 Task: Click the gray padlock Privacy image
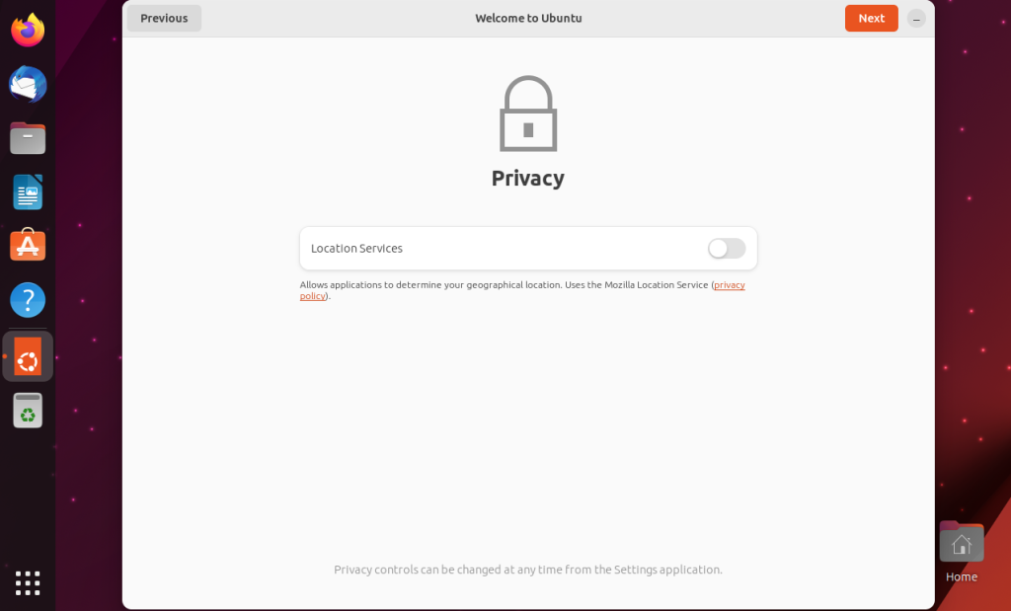coord(528,114)
